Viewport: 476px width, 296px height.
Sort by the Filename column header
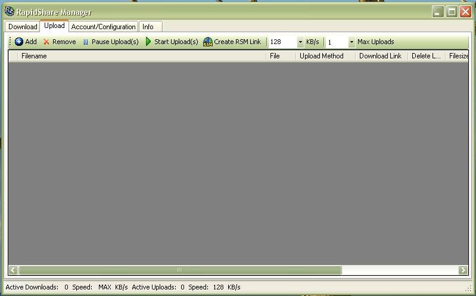(x=141, y=56)
